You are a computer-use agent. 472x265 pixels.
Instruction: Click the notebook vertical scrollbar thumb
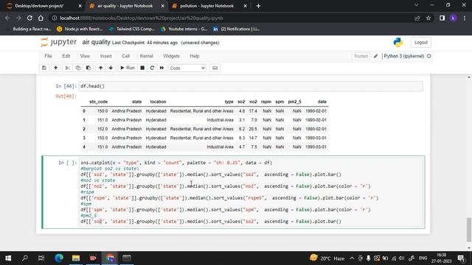coord(469,229)
